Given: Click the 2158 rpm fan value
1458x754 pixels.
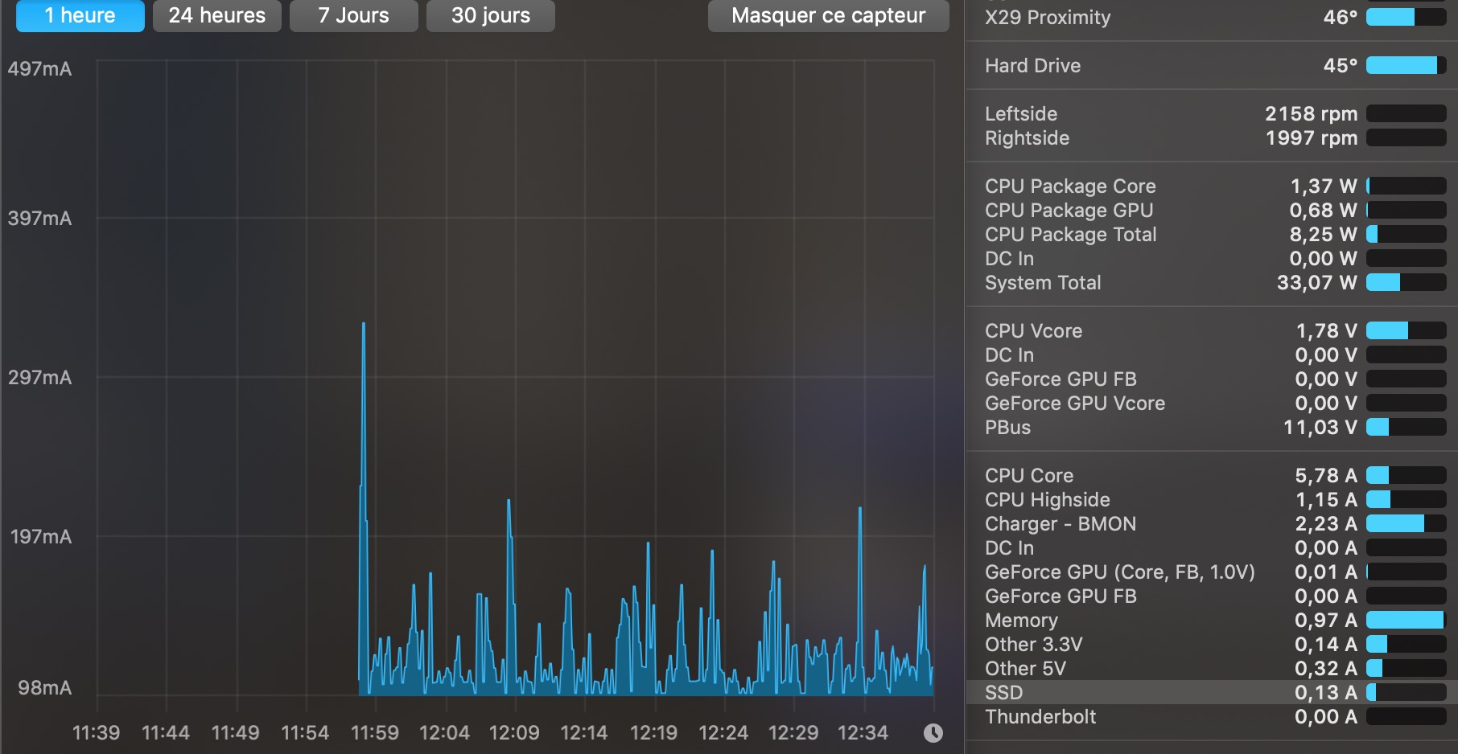Looking at the screenshot, I should [x=1311, y=113].
